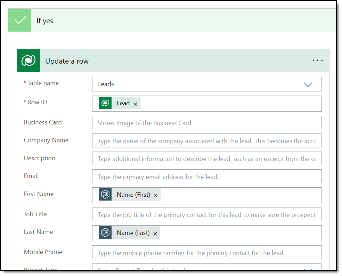This screenshot has height=276, width=342.
Task: Click the AI Builder icon on Name (Last)
Action: point(105,233)
